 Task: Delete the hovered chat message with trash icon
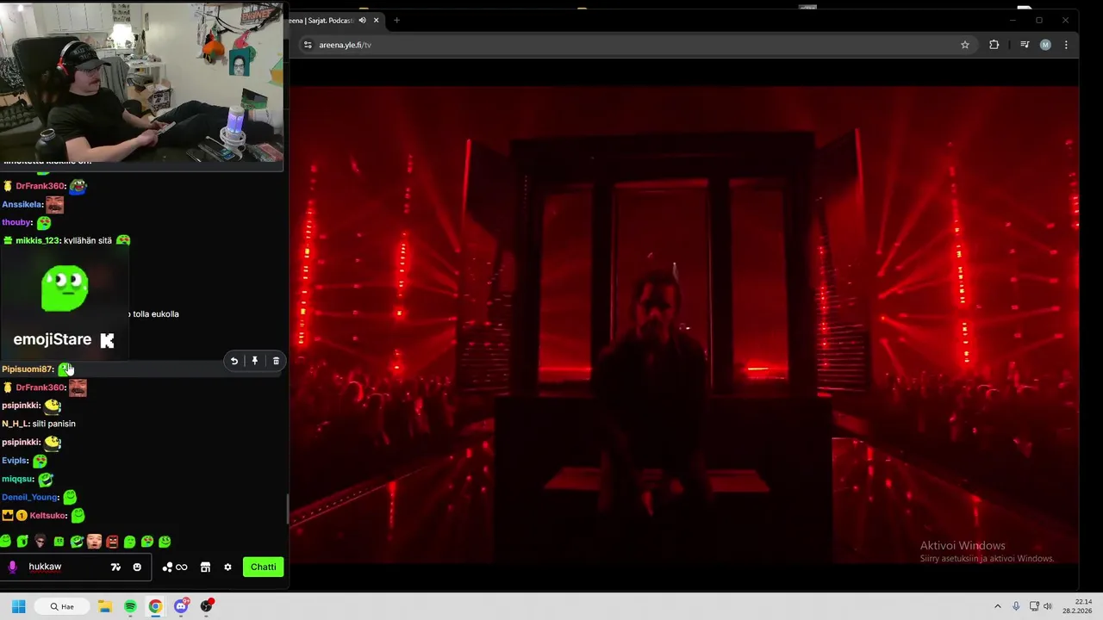point(276,361)
